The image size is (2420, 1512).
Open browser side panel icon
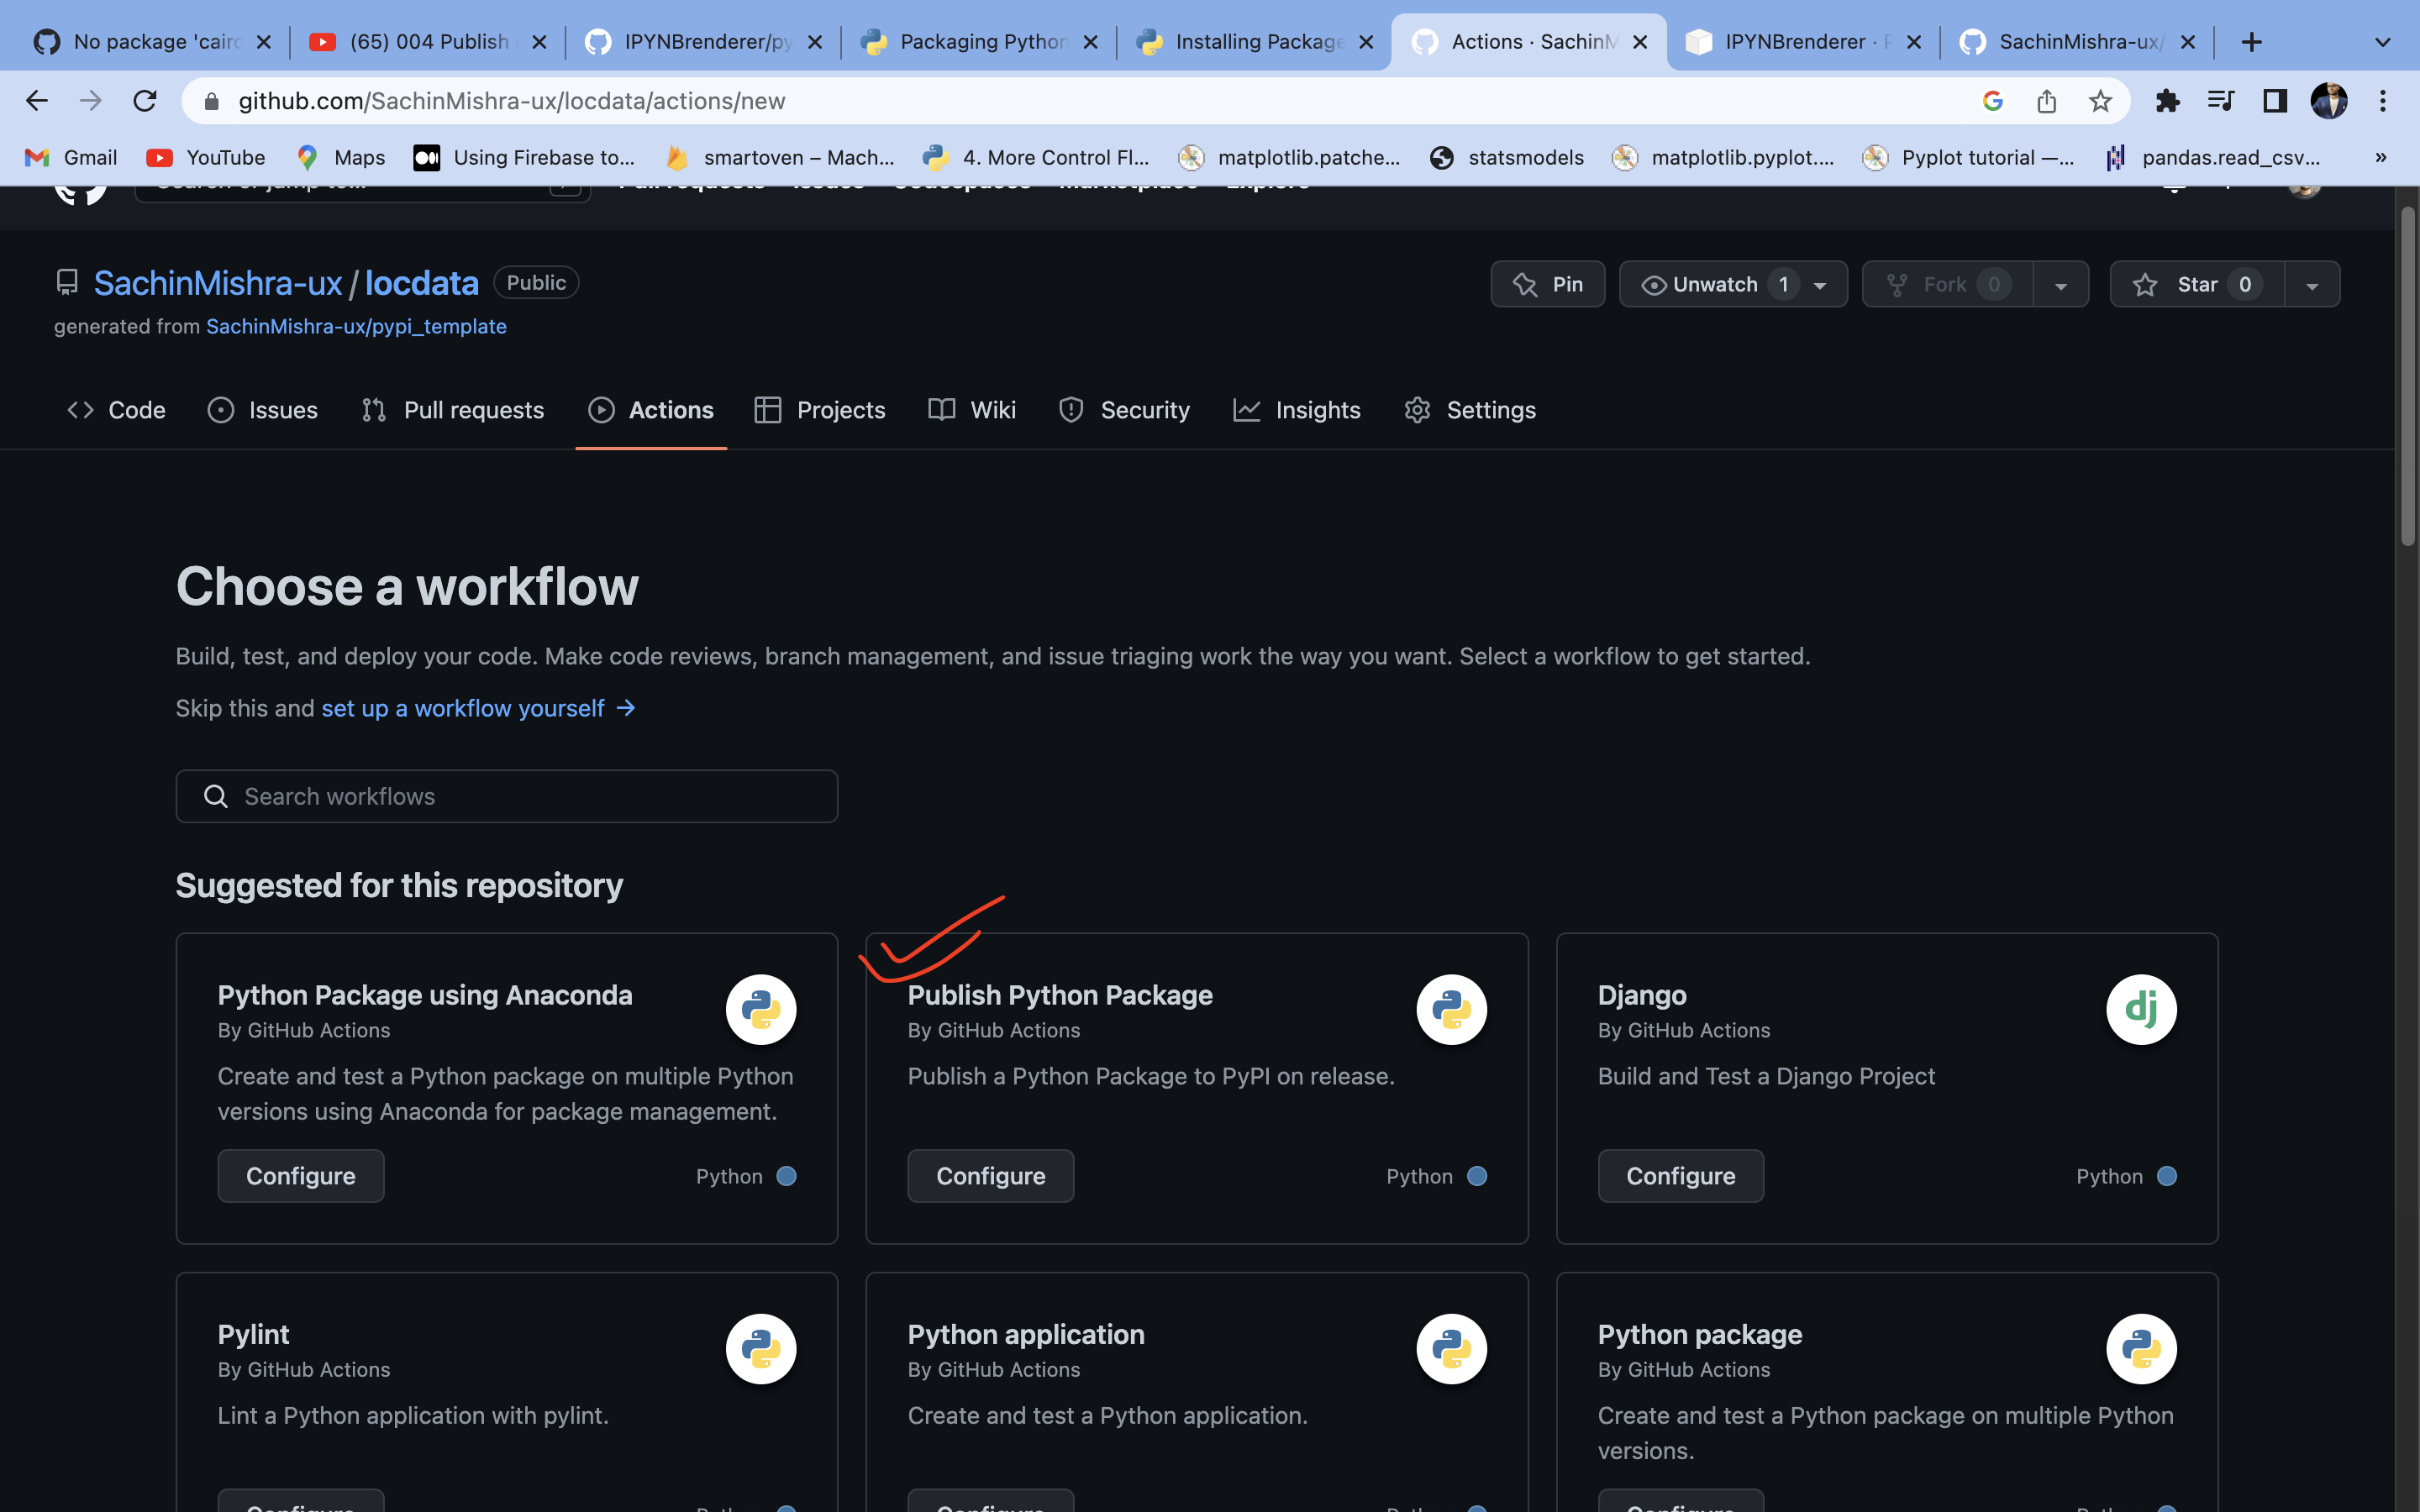[2275, 101]
